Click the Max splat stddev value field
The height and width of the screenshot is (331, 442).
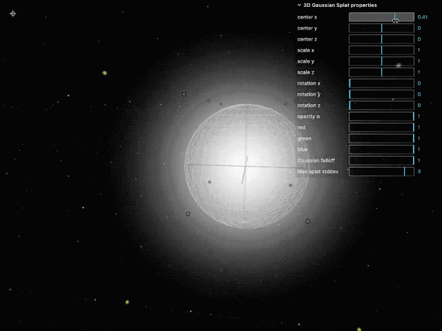[x=419, y=172]
